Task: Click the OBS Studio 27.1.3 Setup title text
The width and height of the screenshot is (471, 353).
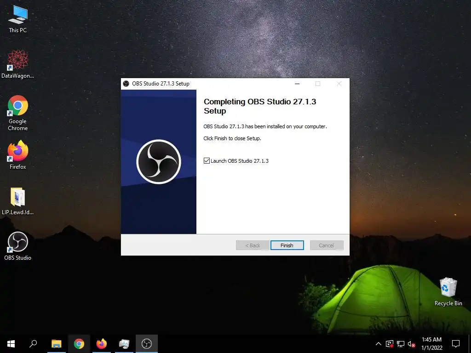Action: pyautogui.click(x=161, y=84)
